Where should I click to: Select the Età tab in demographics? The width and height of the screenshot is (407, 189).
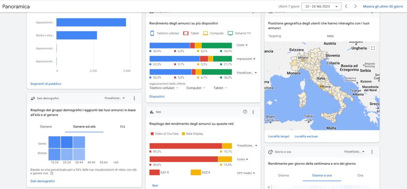click(122, 127)
